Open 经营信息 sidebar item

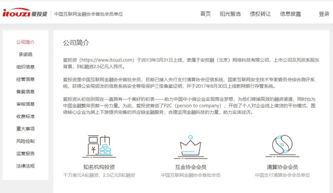pyautogui.click(x=26, y=79)
